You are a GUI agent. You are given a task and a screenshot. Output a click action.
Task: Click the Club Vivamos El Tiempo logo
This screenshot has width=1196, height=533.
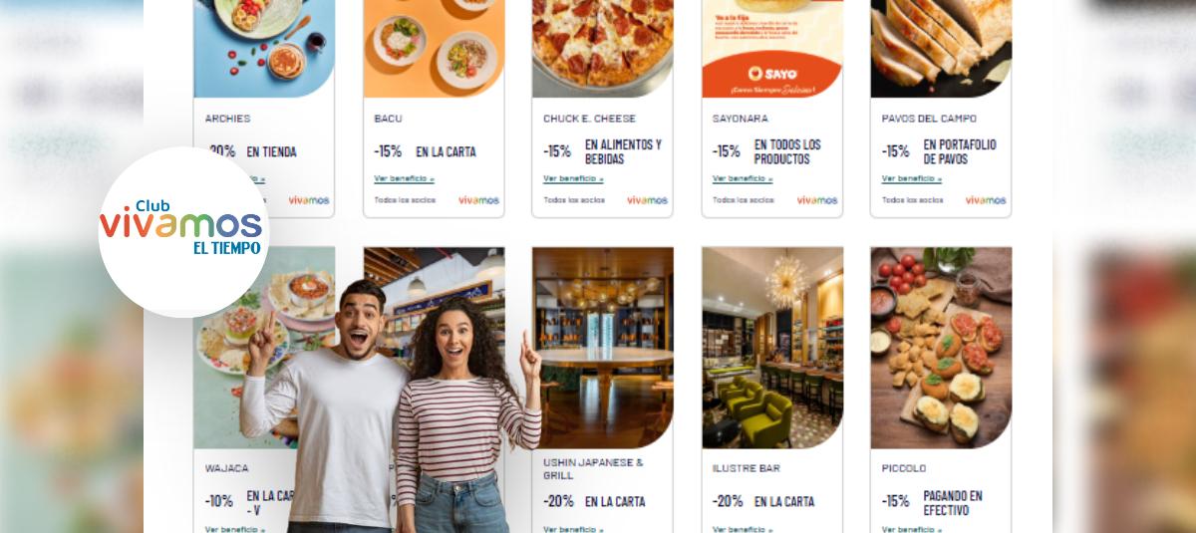(x=183, y=231)
